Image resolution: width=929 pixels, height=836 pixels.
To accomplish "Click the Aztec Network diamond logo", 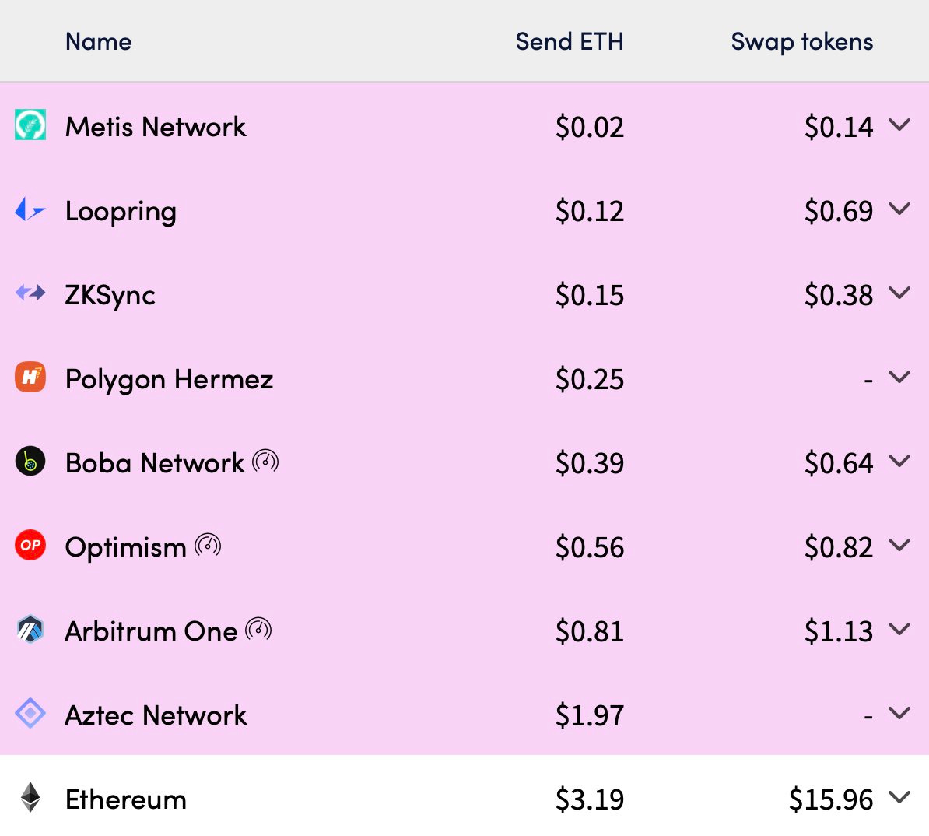I will tap(30, 713).
